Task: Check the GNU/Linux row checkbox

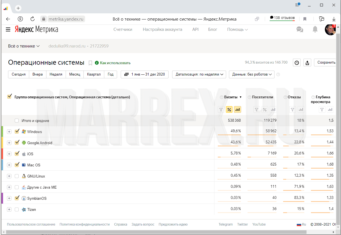Action: 17,176
